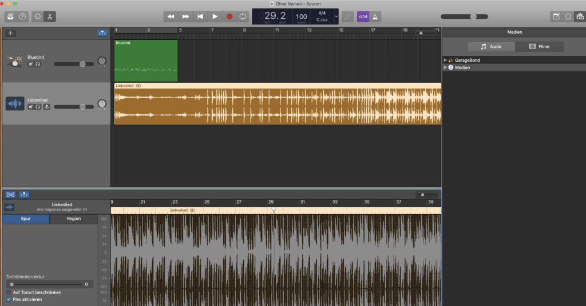Toggle the count-in 1234 button

click(362, 17)
